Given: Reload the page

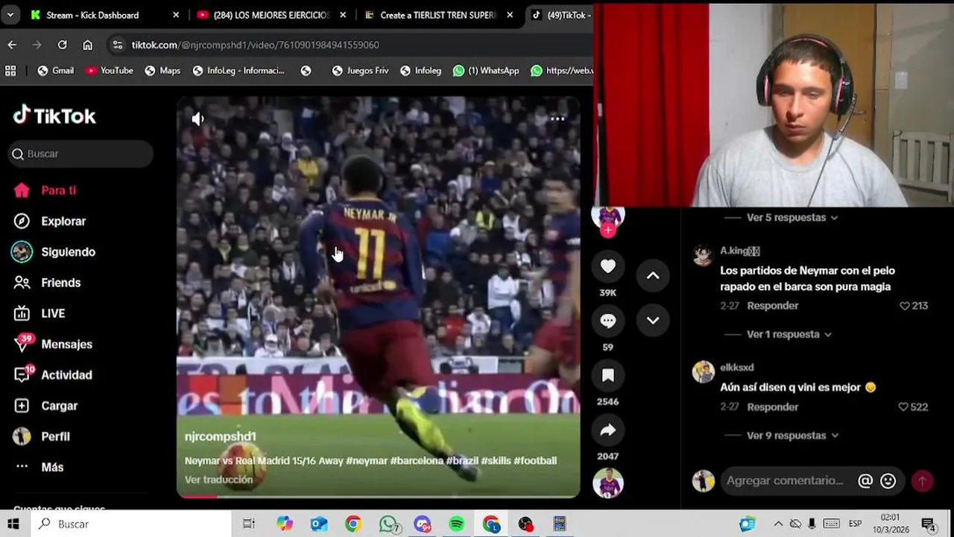Looking at the screenshot, I should [63, 45].
